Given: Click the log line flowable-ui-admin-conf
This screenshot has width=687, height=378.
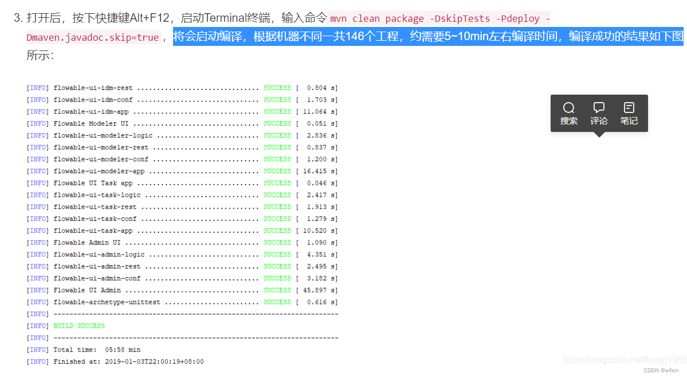Looking at the screenshot, I should tap(182, 278).
